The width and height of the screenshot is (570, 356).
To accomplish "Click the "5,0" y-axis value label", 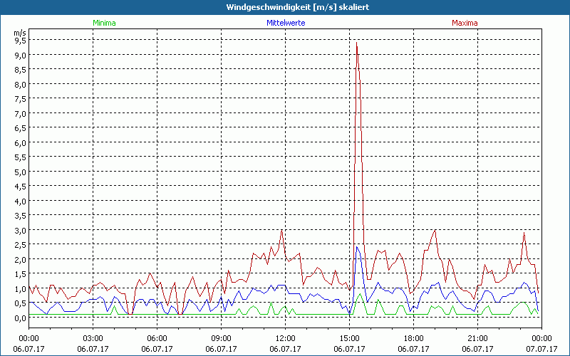I will point(20,172).
